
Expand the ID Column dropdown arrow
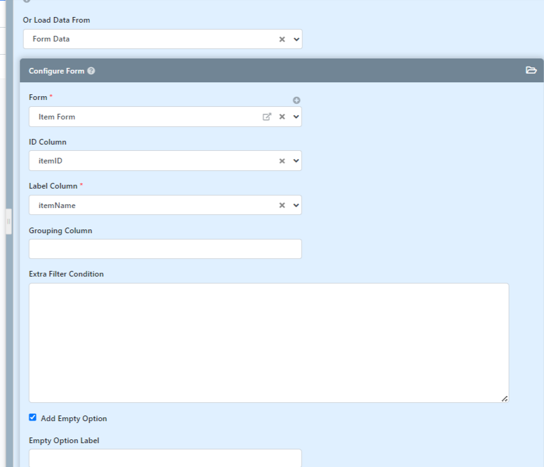(296, 161)
